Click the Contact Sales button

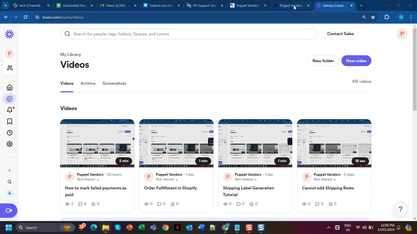tap(340, 34)
